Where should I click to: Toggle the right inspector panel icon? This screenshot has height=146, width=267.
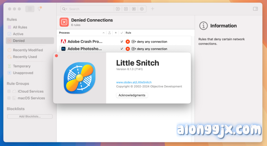point(255,9)
